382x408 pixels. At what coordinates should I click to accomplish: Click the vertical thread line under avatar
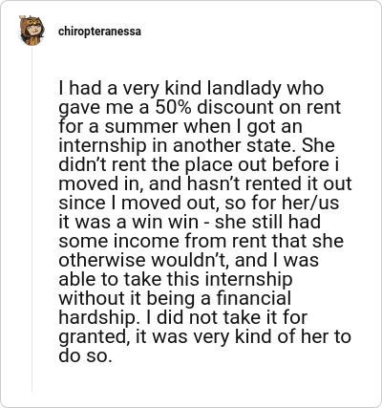pos(32,219)
